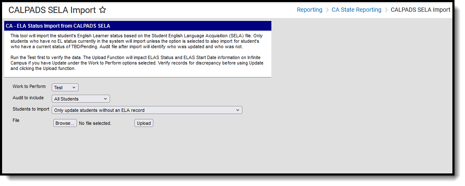Mark CALPADS SELA Import as favorite with star
The image size is (465, 186).
(x=102, y=10)
